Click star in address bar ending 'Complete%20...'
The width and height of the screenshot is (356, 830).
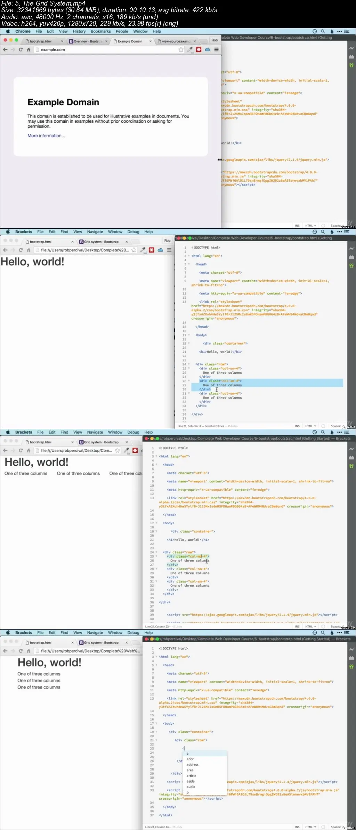(134, 250)
